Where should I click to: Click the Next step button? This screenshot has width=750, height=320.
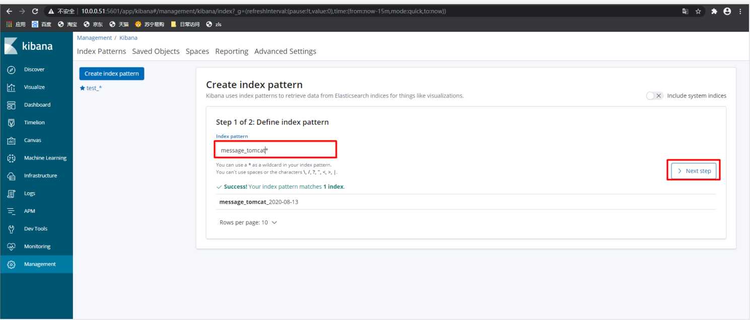(694, 171)
